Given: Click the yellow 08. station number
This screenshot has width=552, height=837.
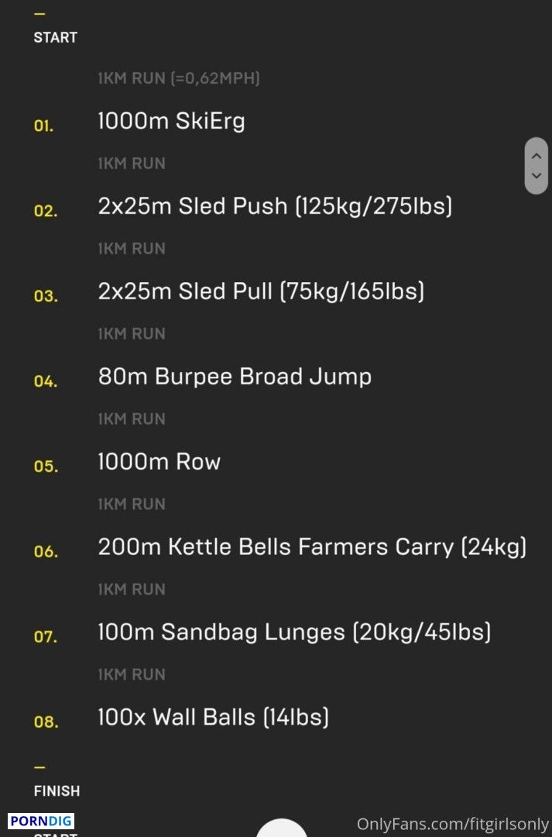Looking at the screenshot, I should pyautogui.click(x=46, y=722).
